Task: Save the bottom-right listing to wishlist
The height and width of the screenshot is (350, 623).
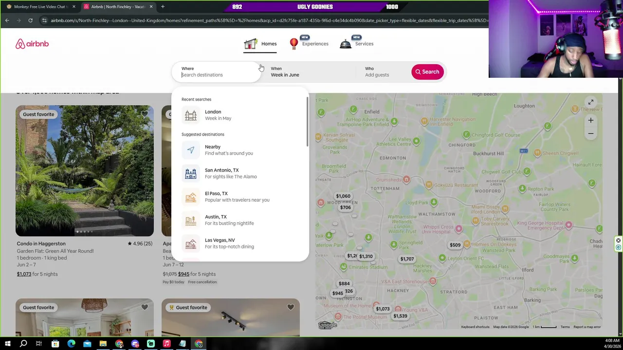Action: point(291,307)
